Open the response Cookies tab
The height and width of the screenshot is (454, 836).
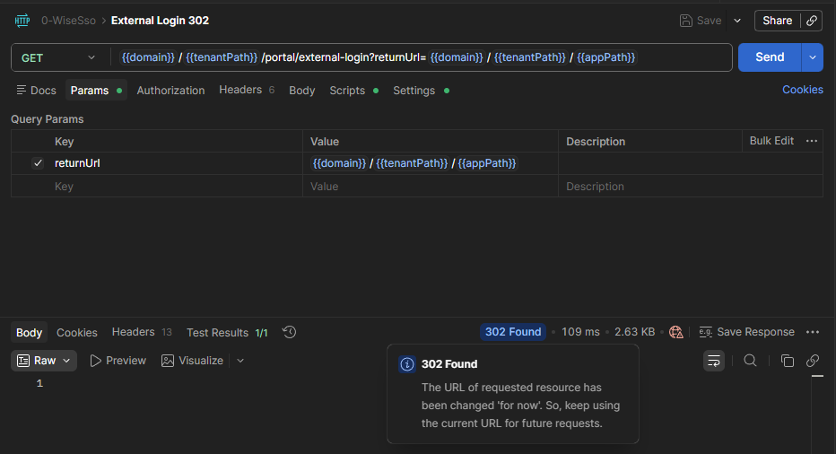click(77, 332)
